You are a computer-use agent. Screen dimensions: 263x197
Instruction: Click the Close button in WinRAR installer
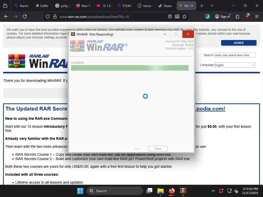pyautogui.click(x=158, y=149)
